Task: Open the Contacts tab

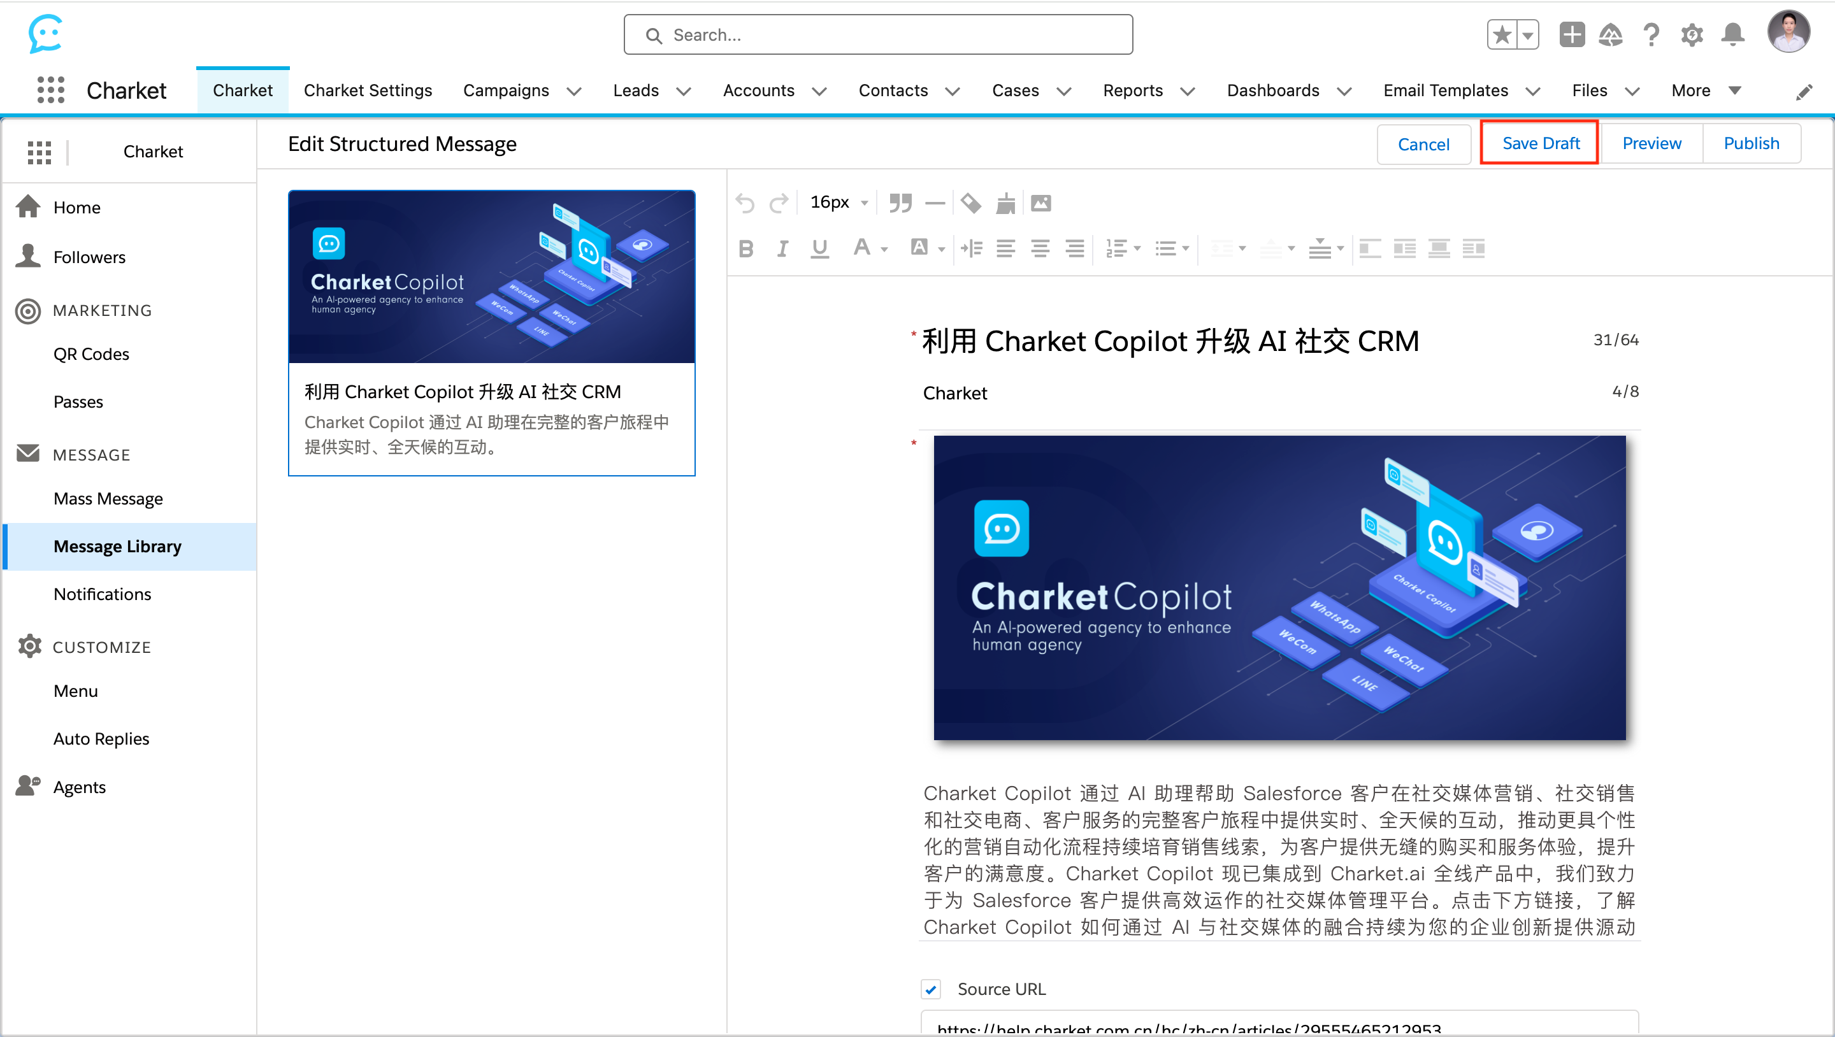Action: (893, 90)
